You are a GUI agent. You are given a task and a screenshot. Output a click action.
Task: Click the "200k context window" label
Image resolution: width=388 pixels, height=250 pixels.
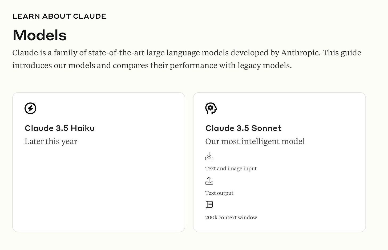(231, 218)
